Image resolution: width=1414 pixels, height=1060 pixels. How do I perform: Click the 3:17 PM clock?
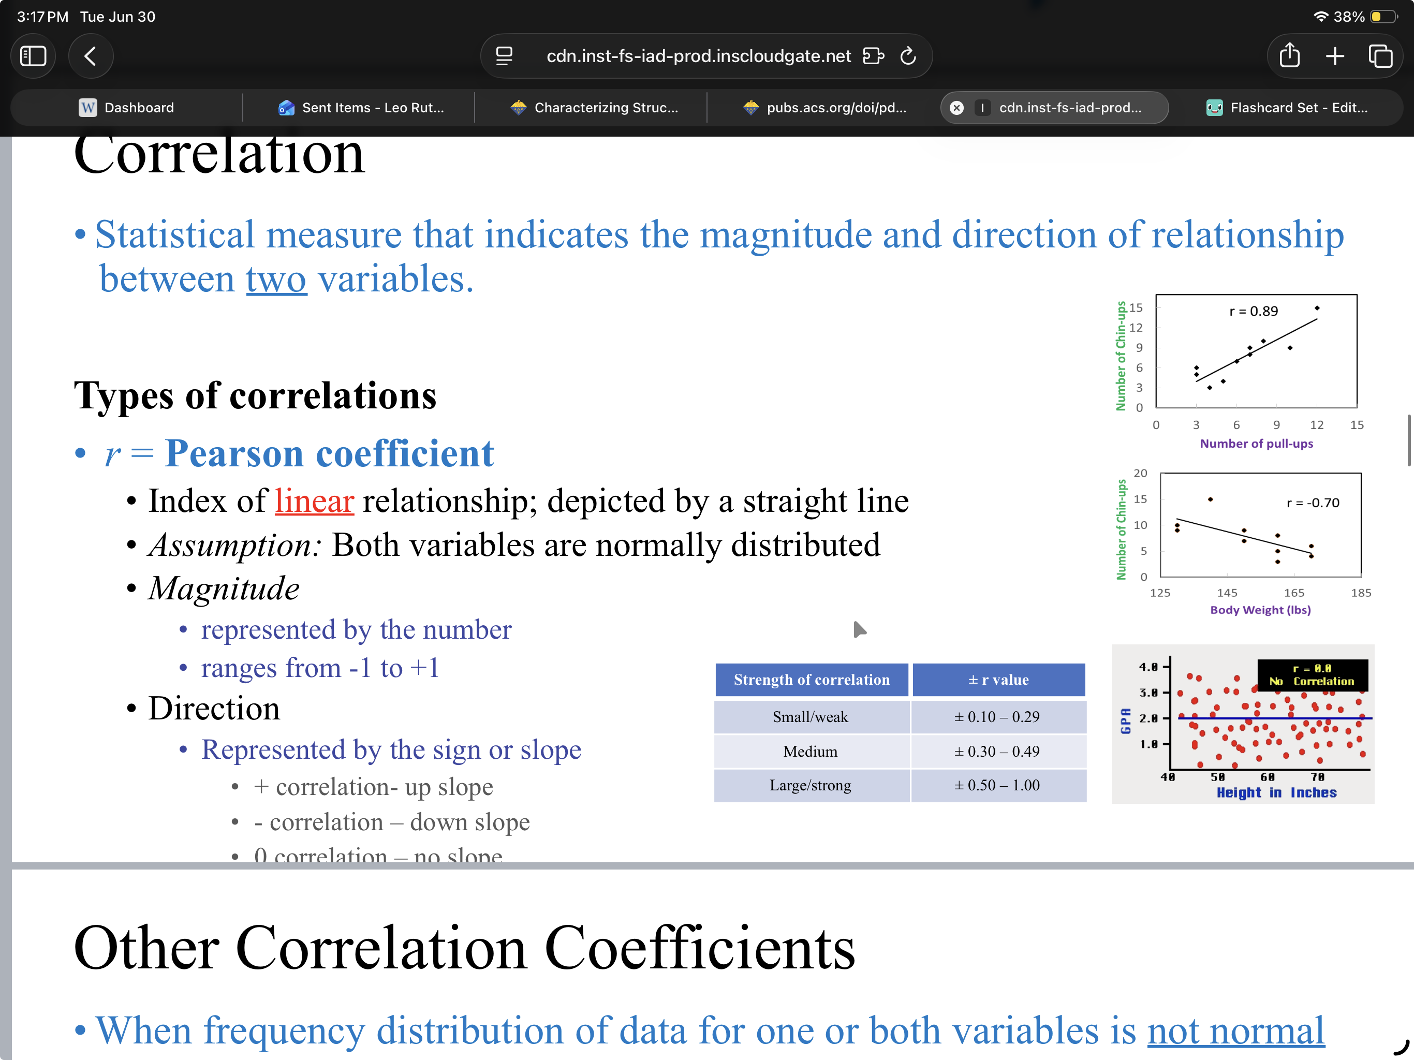[x=42, y=17]
